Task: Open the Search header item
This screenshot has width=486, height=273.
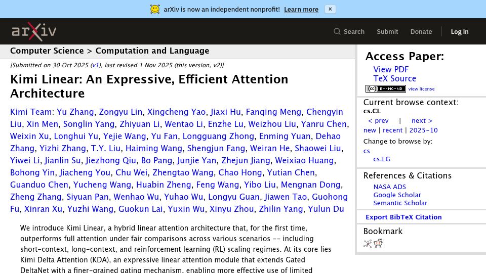Action: (x=349, y=31)
